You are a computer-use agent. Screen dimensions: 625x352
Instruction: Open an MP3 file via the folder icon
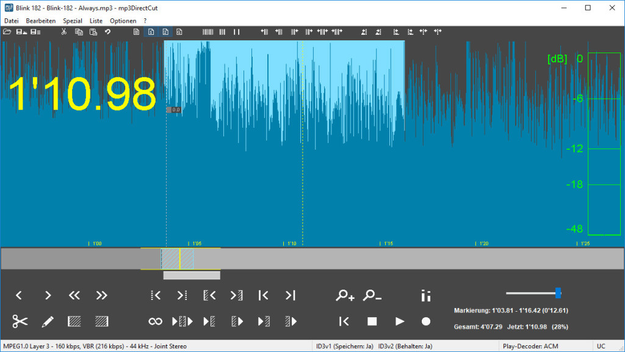click(6, 32)
